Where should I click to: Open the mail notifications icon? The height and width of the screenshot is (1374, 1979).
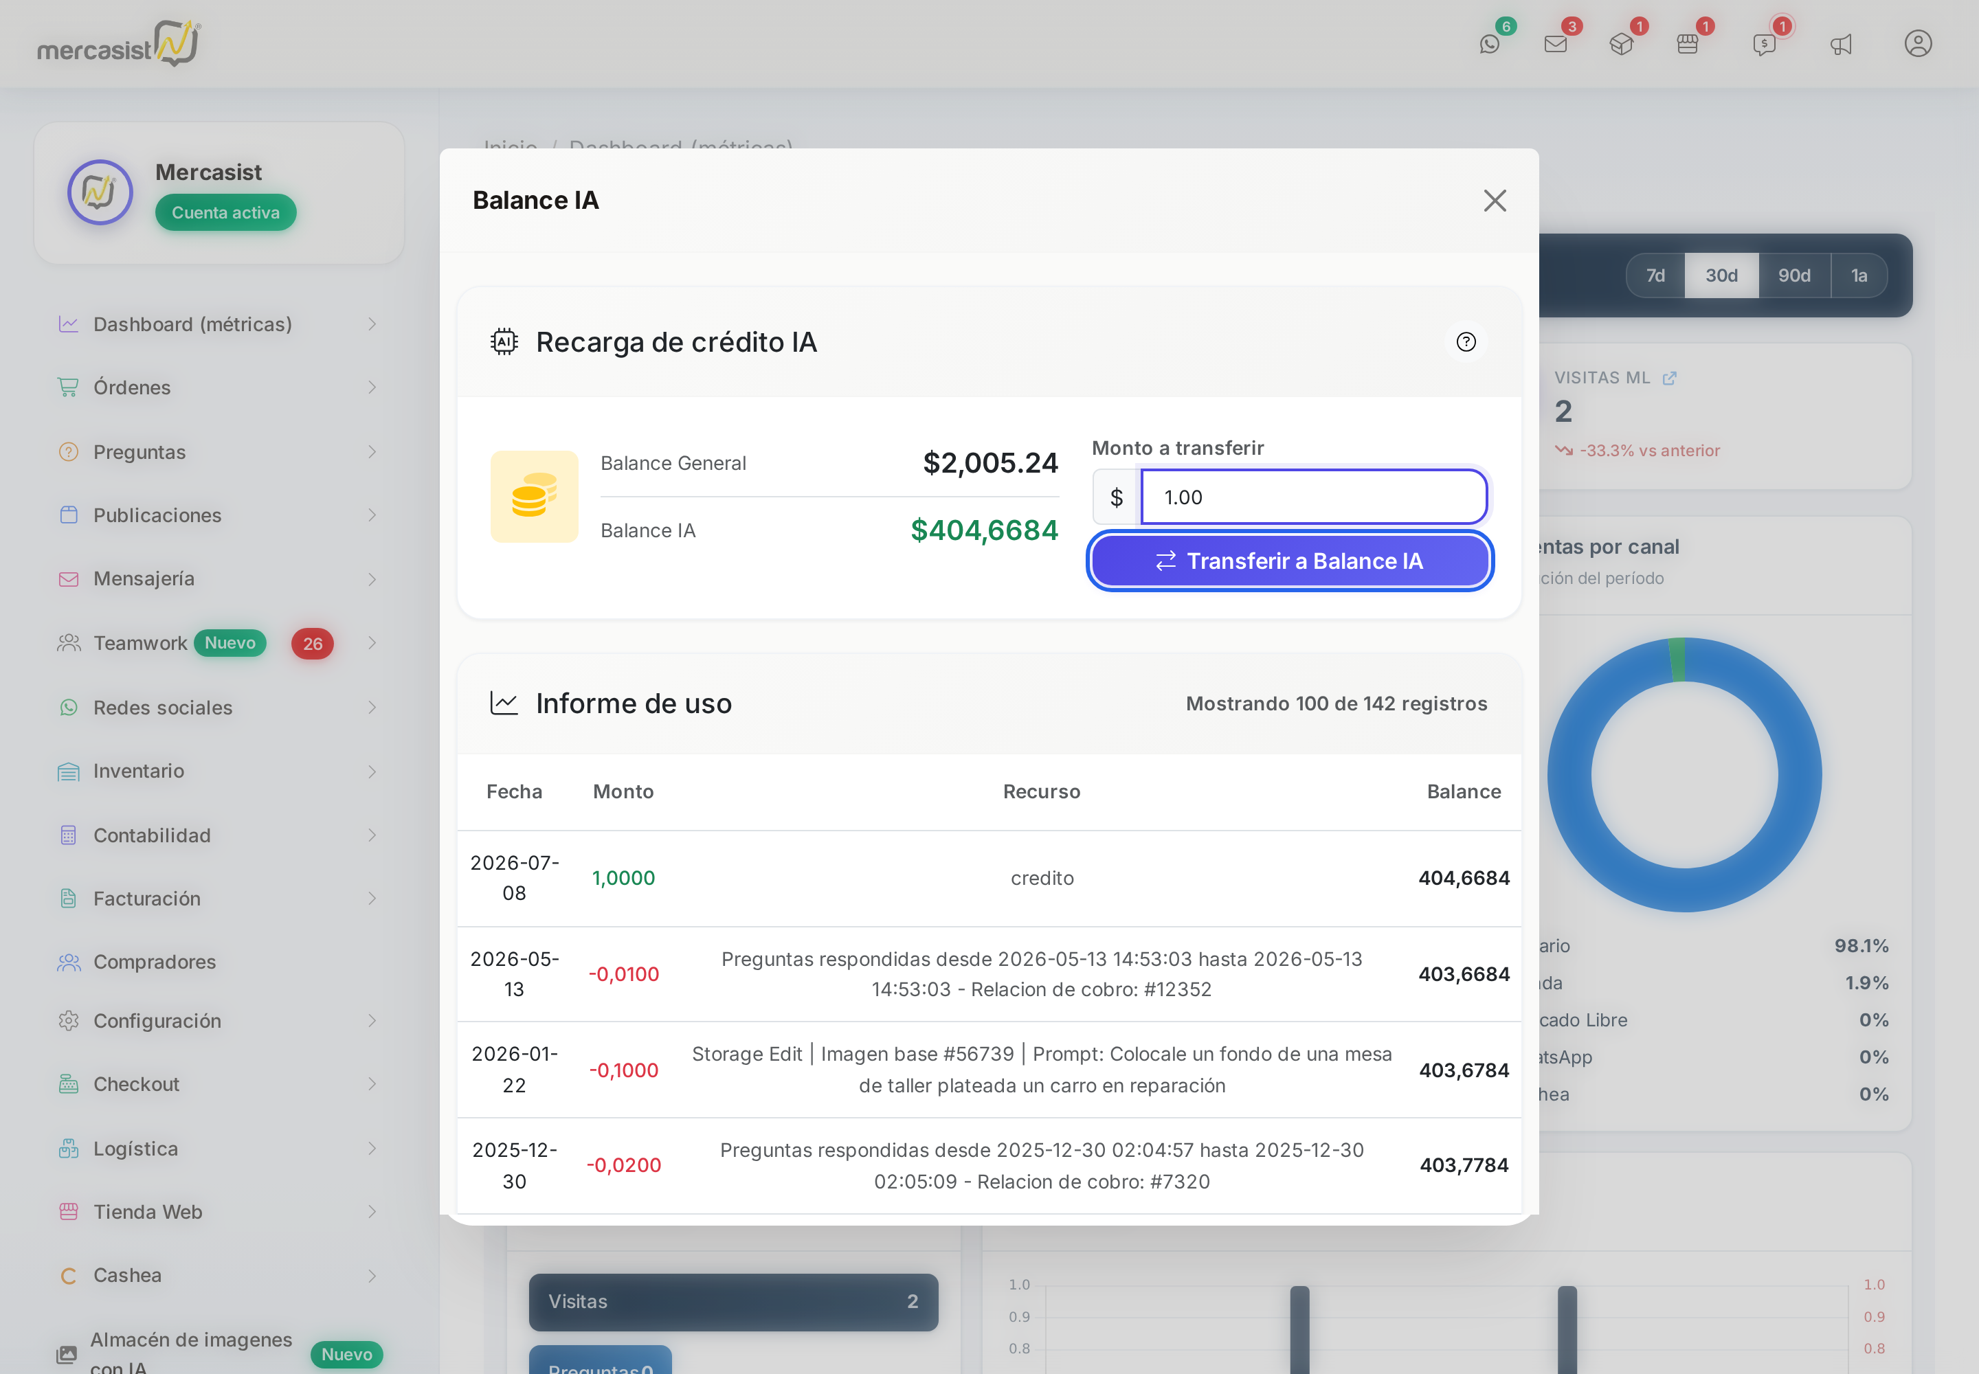[x=1555, y=44]
